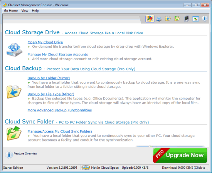Viewport: 212px width, 173px height.
Task: Select the colorful Welcome home toolbar icon
Action: 150,18
